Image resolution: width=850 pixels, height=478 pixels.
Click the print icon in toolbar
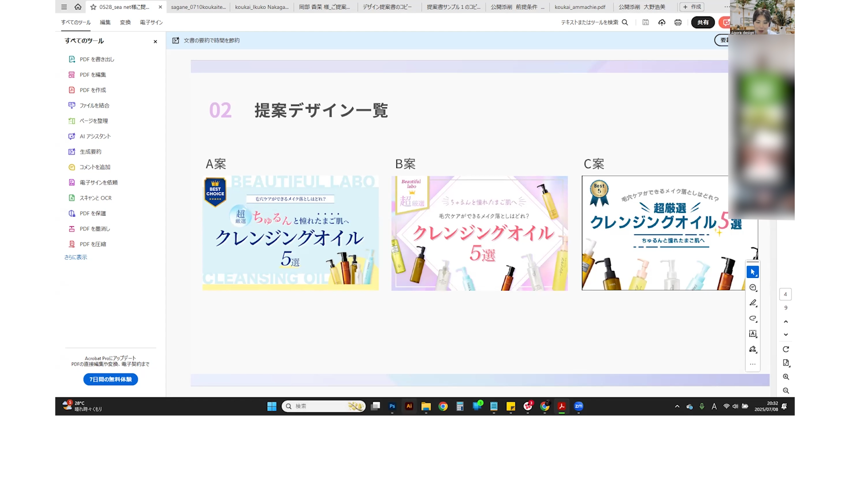coord(678,23)
